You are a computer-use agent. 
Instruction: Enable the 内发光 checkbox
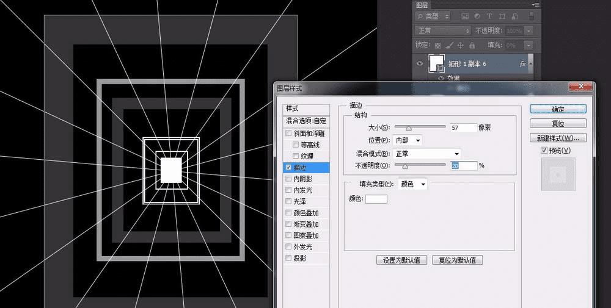(x=288, y=190)
